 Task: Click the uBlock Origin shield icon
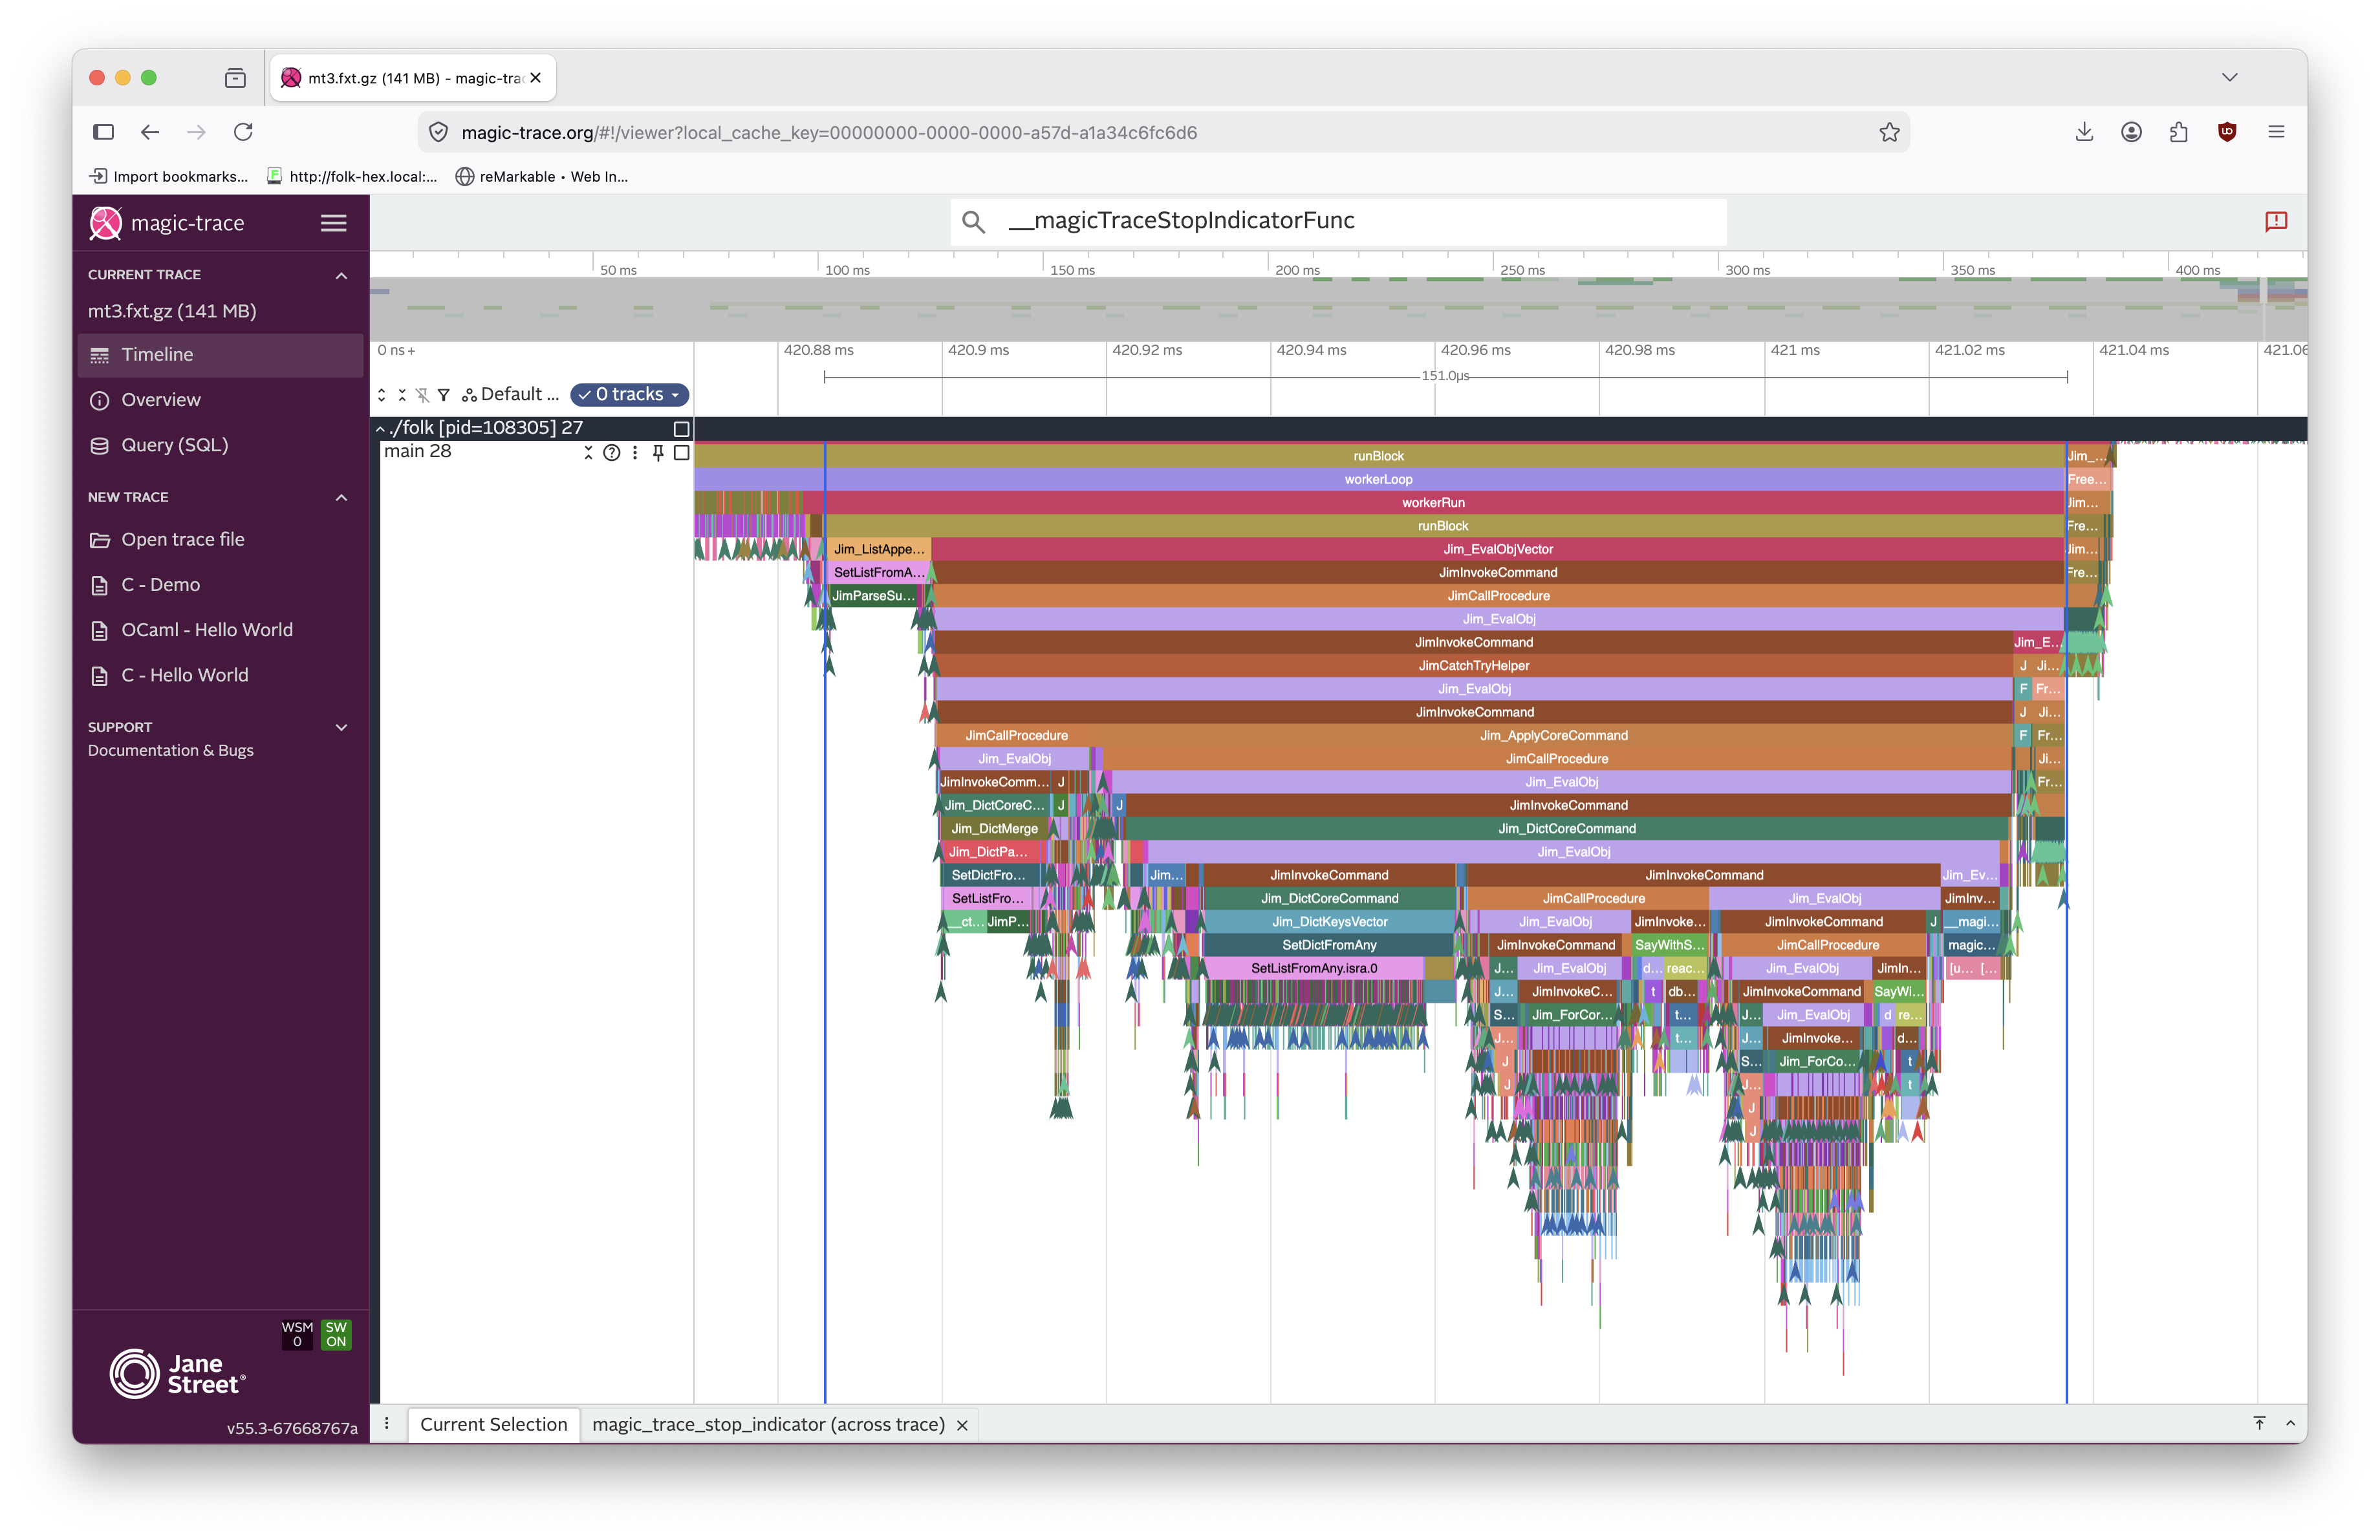[x=2227, y=132]
